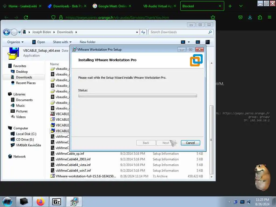
Task: Open the address bar history dropdown
Action: [137, 32]
